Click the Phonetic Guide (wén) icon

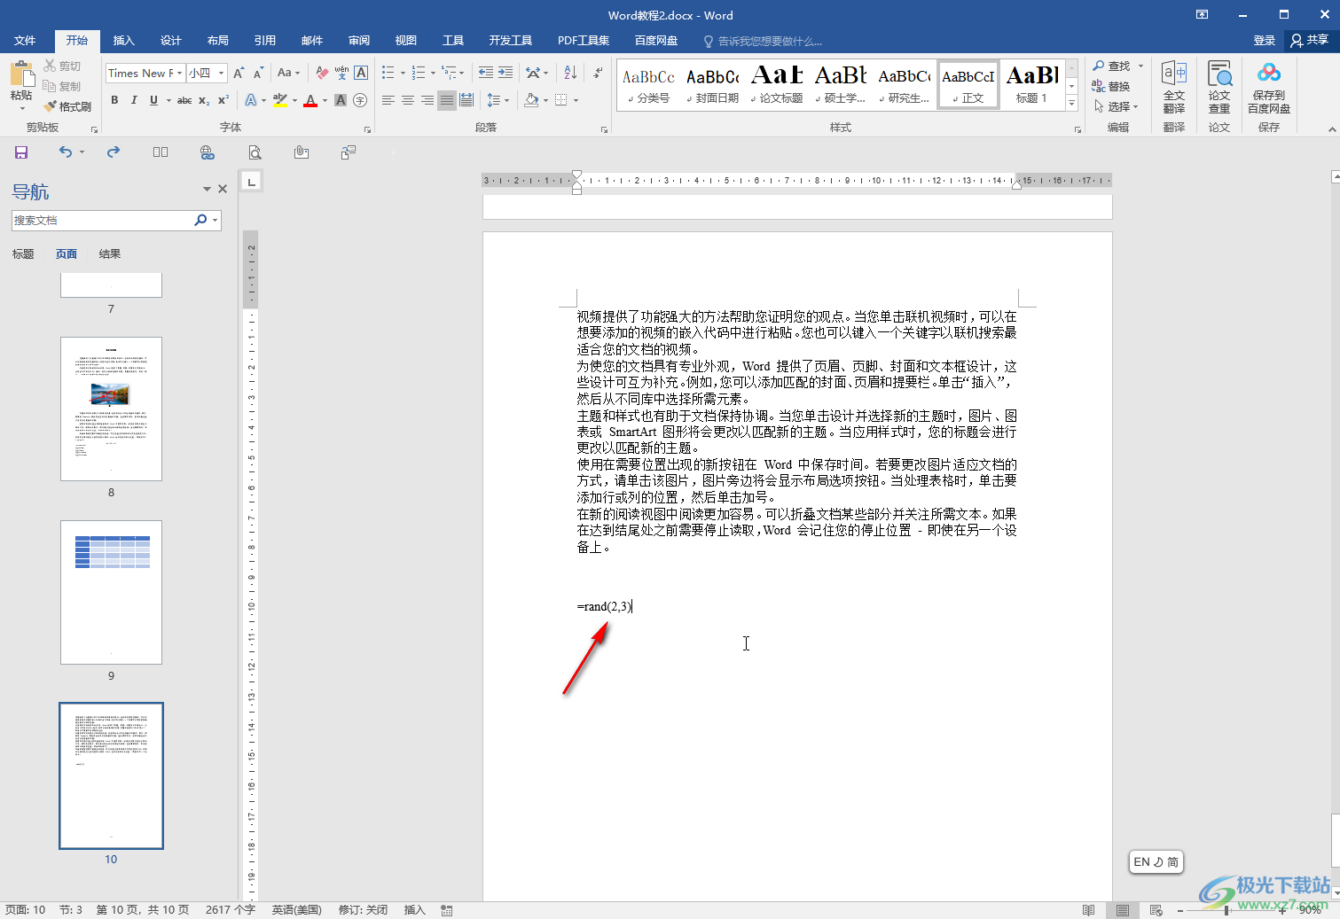click(x=341, y=73)
